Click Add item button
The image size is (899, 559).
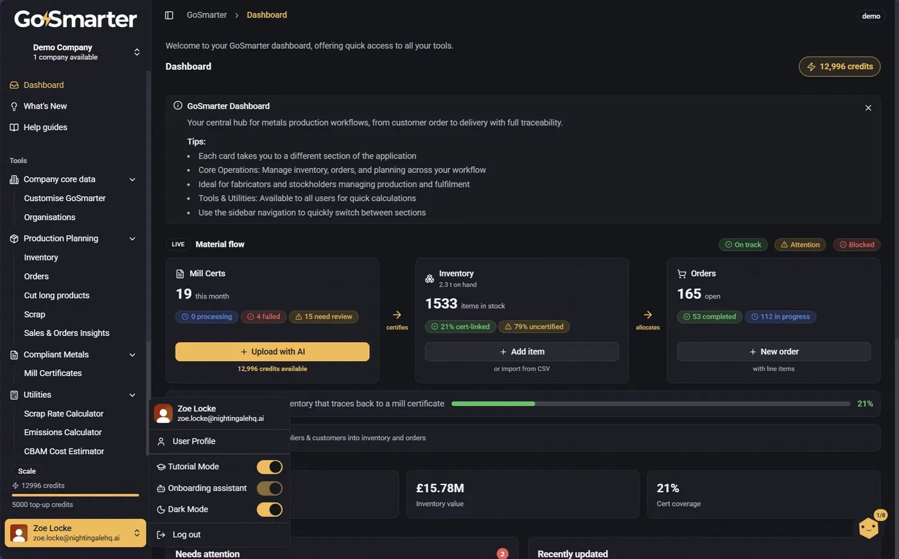point(522,351)
